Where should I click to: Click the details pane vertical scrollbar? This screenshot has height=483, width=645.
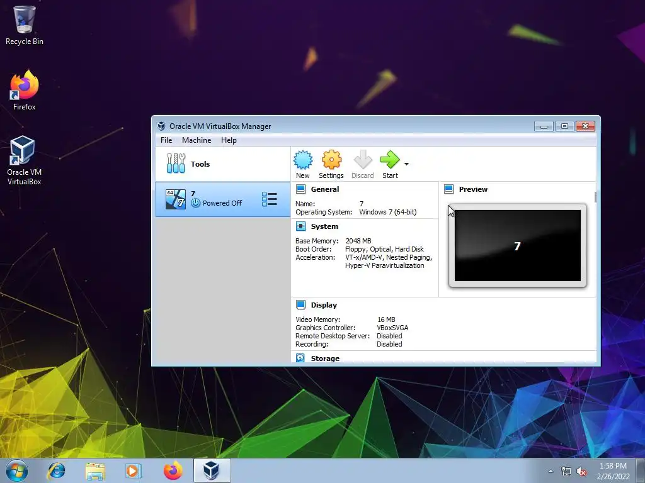595,197
